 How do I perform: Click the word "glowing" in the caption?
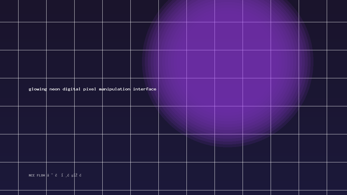38,89
